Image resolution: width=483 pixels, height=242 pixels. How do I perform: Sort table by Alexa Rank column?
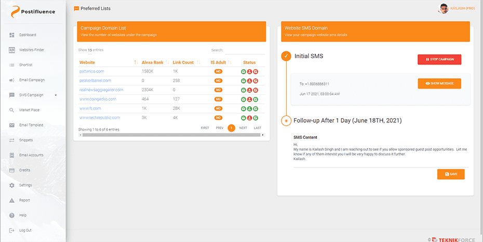[x=152, y=62]
